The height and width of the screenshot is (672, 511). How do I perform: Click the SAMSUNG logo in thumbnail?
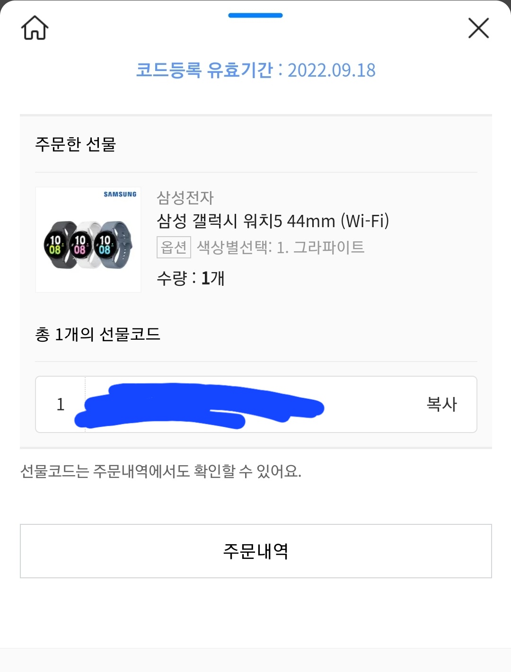(x=120, y=194)
